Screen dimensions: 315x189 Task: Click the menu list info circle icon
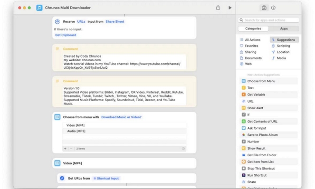(183, 149)
